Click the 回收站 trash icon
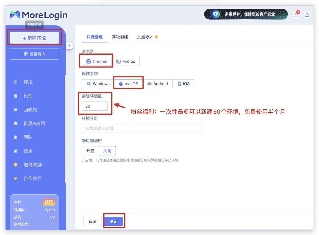The width and height of the screenshot is (319, 235). point(15,110)
